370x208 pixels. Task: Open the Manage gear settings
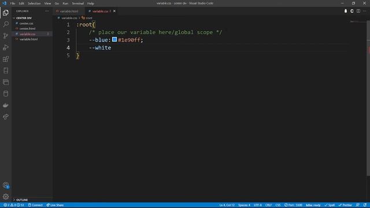tap(6, 196)
